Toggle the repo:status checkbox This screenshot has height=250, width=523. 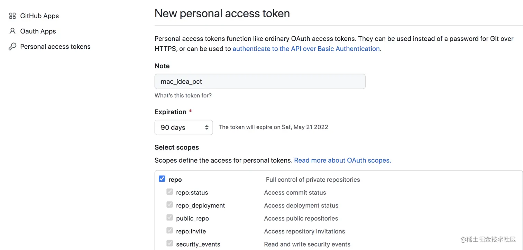pyautogui.click(x=169, y=192)
